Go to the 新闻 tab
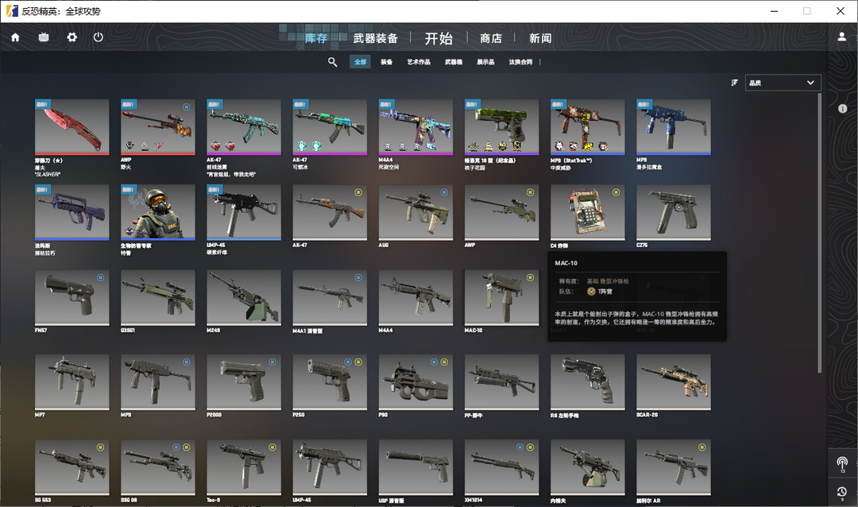 540,38
